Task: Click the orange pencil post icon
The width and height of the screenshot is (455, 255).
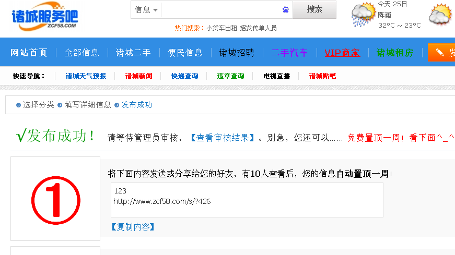Action: pyautogui.click(x=440, y=53)
